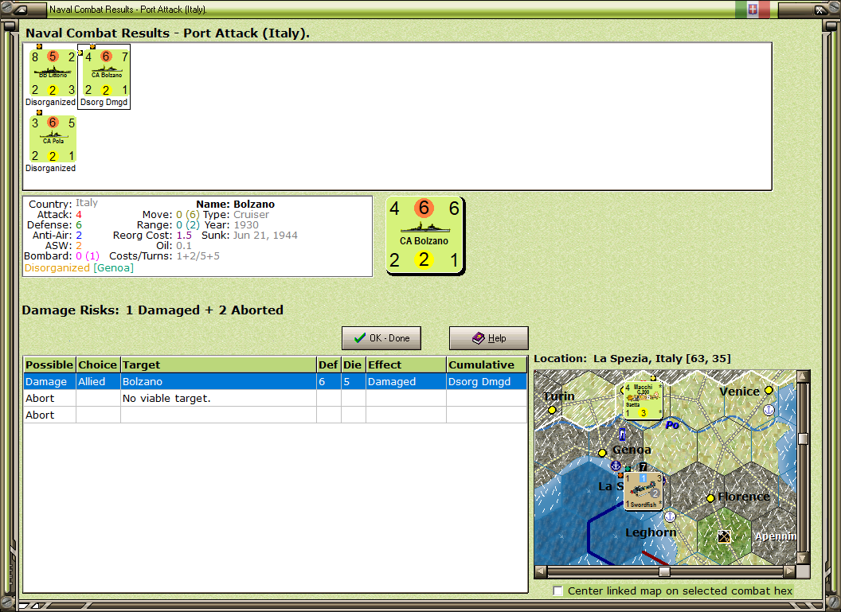841x612 pixels.
Task: Click the anchor port icon at Leghorn
Action: [670, 516]
